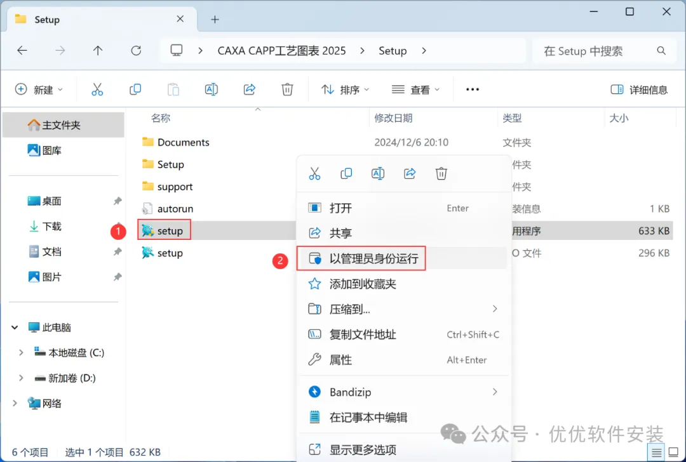Expand the chevron after Setup in the address bar
Screen dimensions: 686x462
tap(424, 51)
